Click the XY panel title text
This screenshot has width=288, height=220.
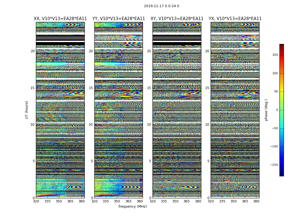click(177, 19)
